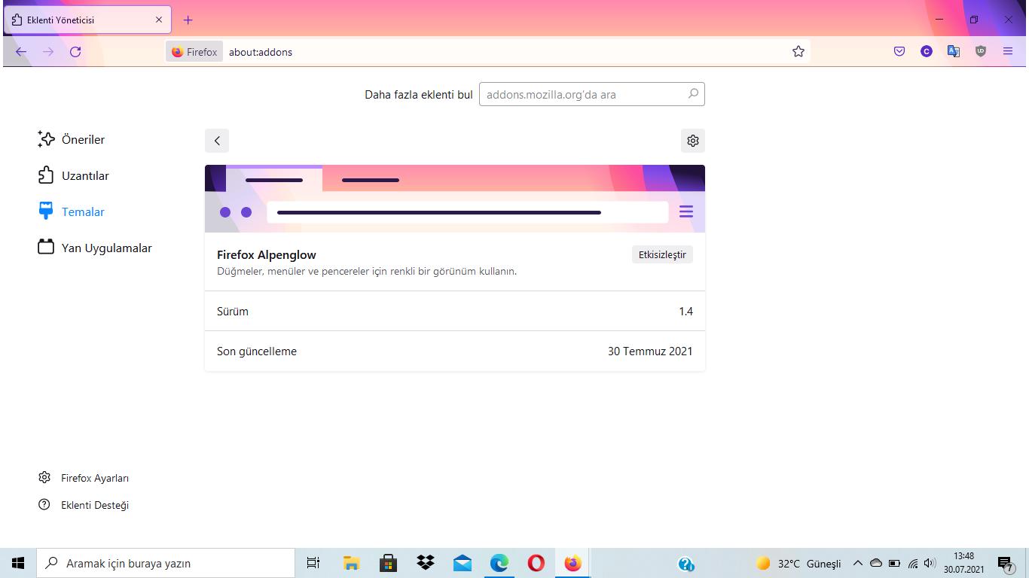The width and height of the screenshot is (1029, 578).
Task: Open File Explorer from the taskbar
Action: tap(351, 563)
